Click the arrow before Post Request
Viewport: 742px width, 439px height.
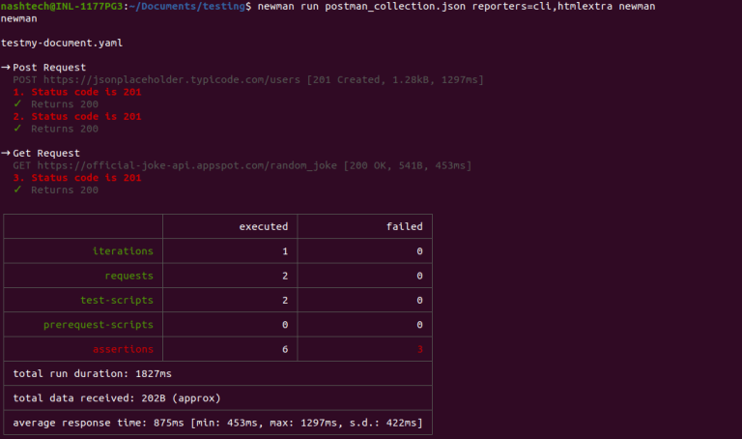pyautogui.click(x=6, y=68)
